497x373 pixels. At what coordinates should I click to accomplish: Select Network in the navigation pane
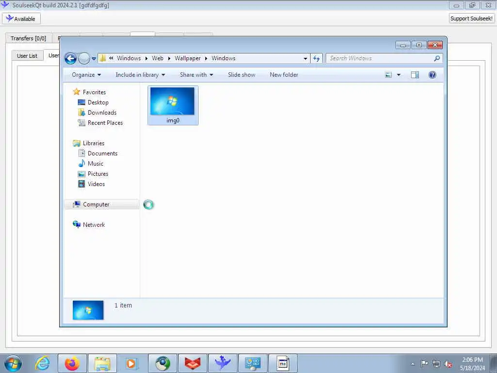click(x=94, y=225)
